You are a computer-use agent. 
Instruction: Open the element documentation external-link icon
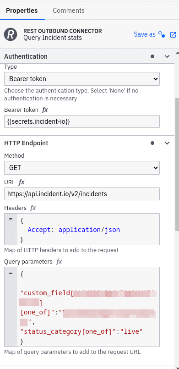(x=173, y=34)
